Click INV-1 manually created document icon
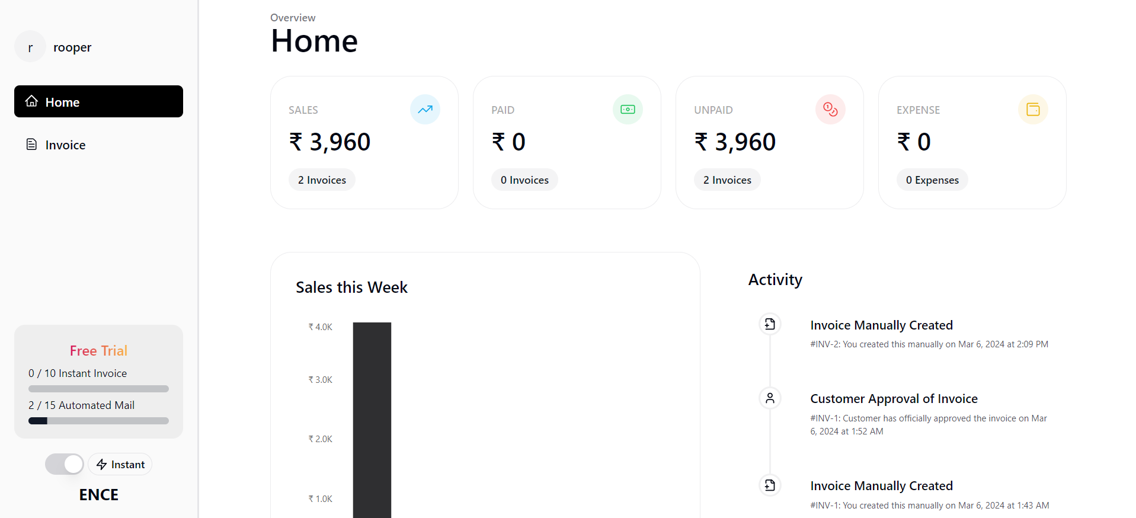Image resolution: width=1136 pixels, height=518 pixels. click(770, 485)
